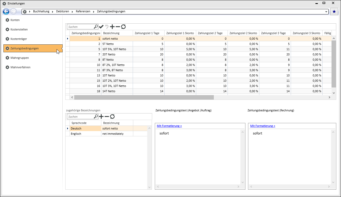Click 'Mit Formatierung' link for Angebot/Auftrag text
The image size is (341, 197).
click(169, 126)
